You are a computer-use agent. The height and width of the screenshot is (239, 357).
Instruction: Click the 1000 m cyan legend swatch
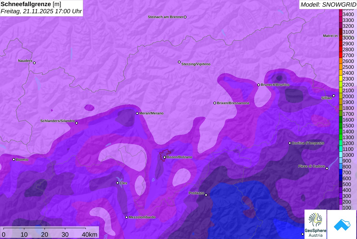coord(340,155)
